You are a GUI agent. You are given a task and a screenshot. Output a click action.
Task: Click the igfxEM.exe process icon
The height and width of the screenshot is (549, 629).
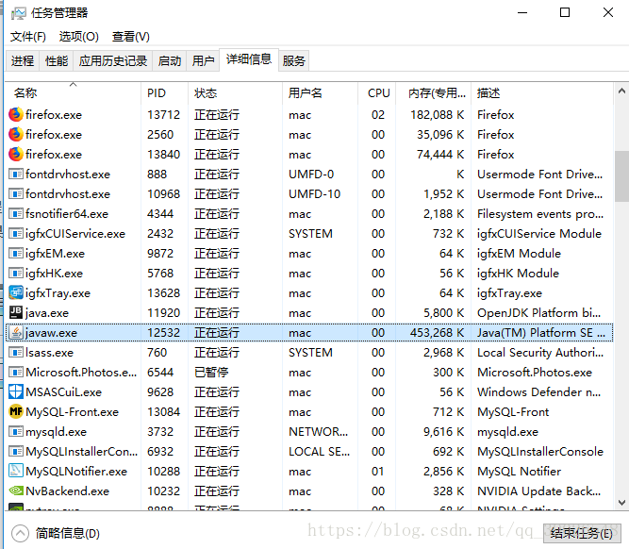(16, 253)
